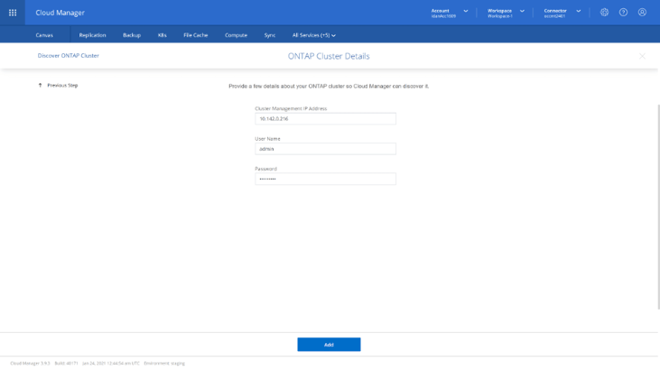Click the Add button
This screenshot has width=660, height=370.
(329, 345)
